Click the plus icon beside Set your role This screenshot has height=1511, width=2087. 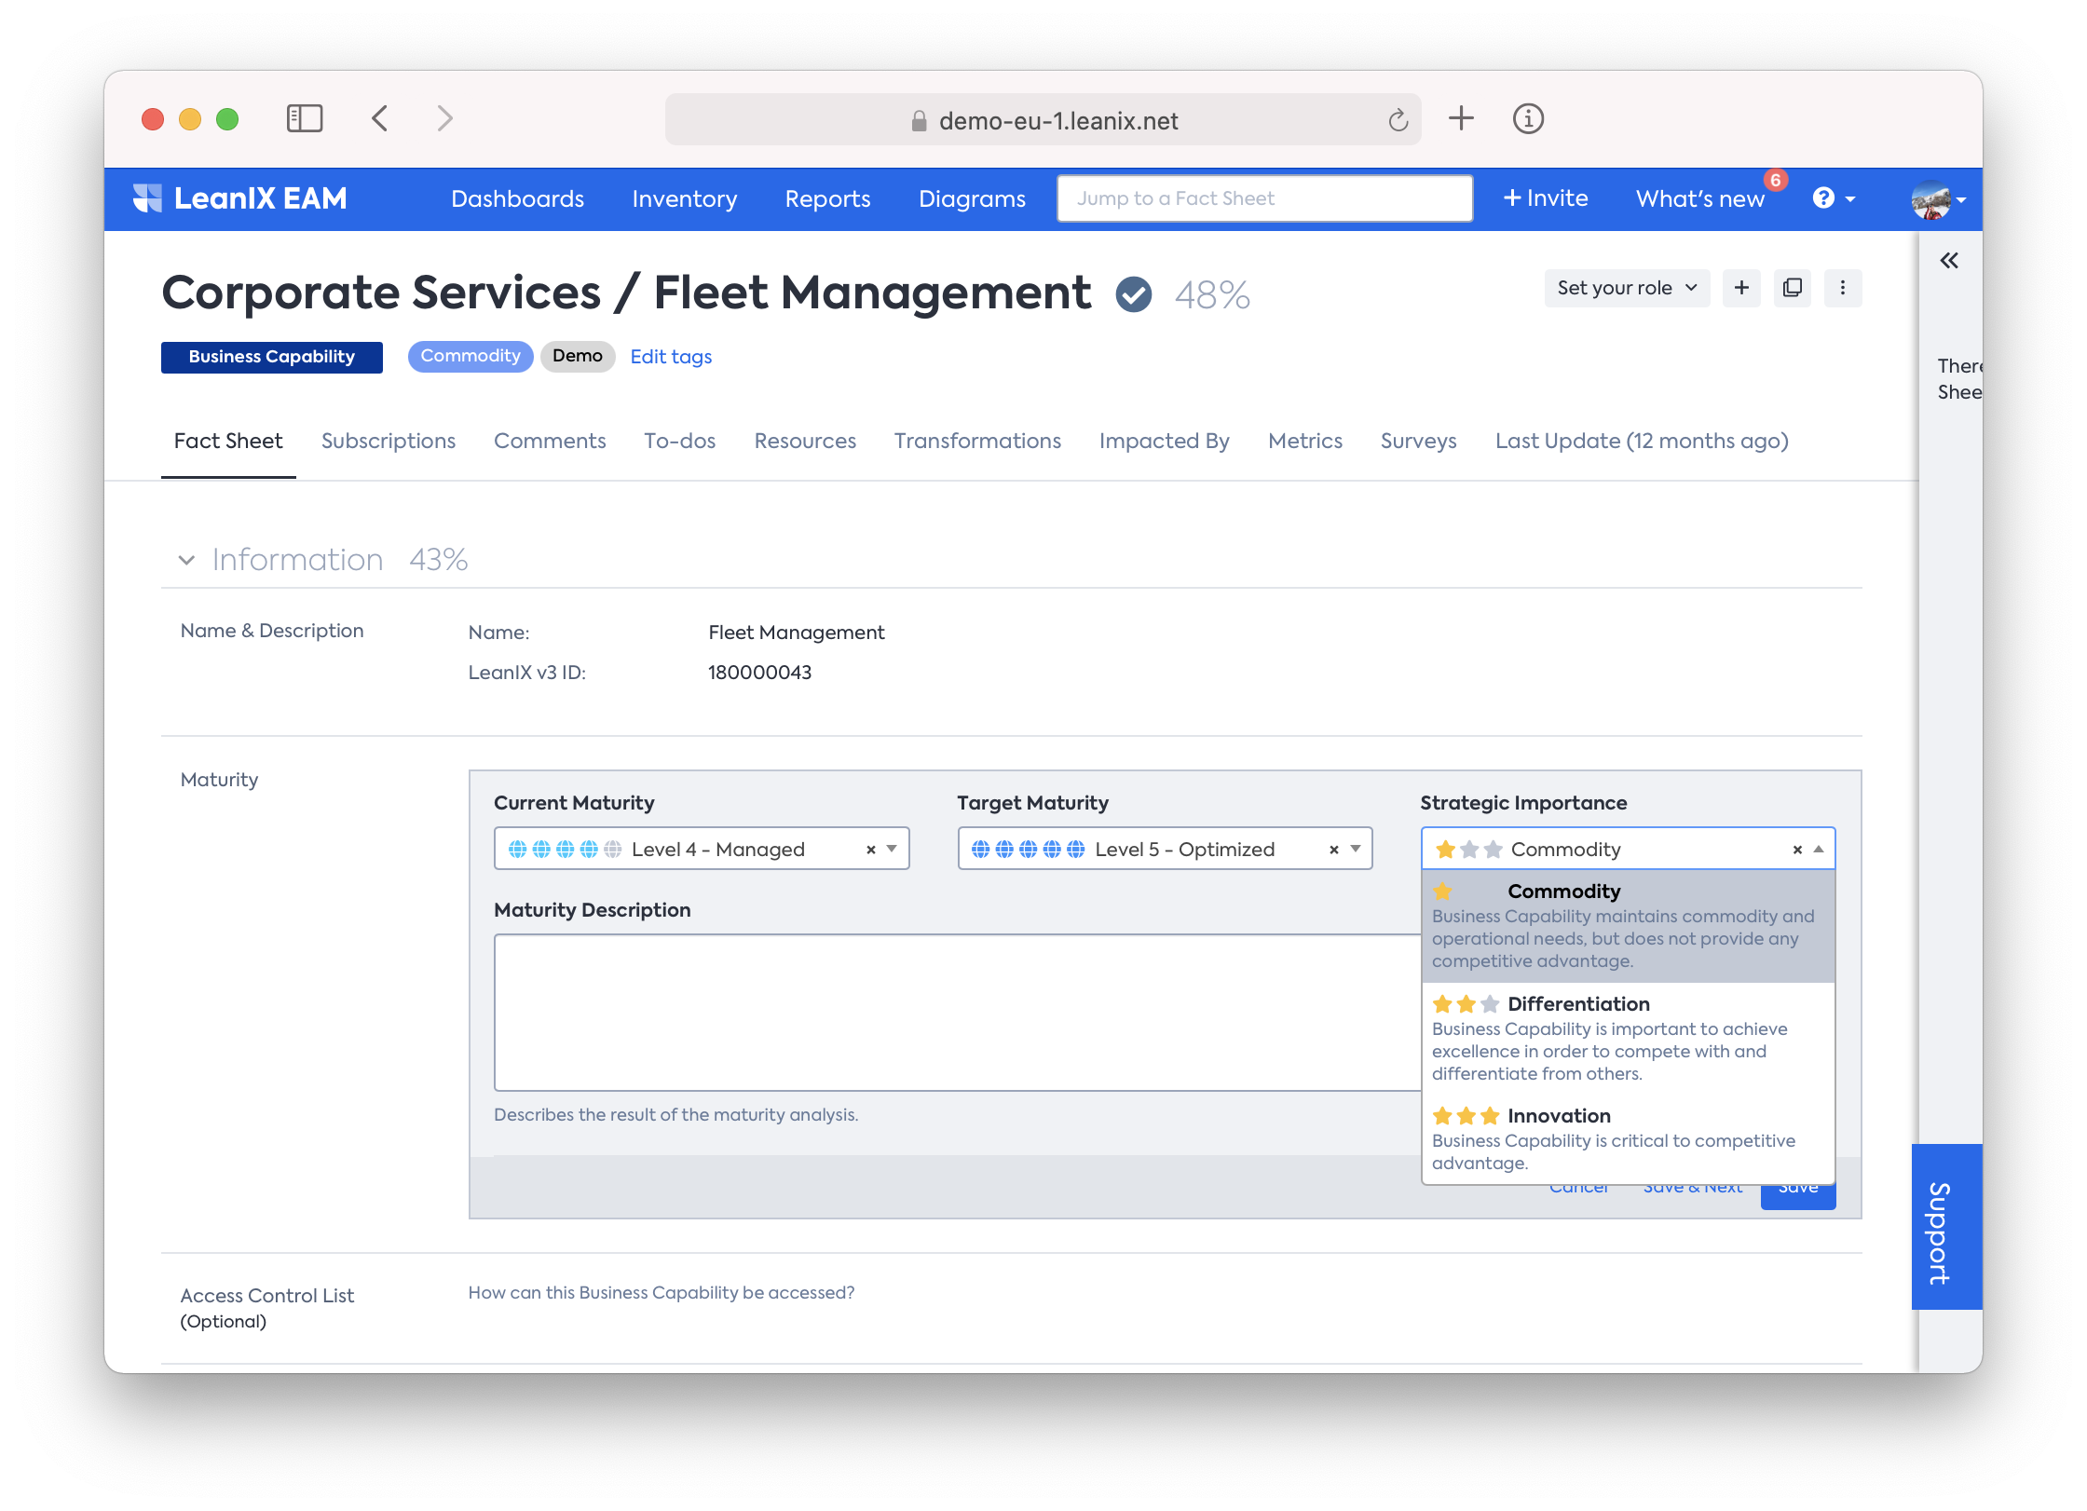1740,288
